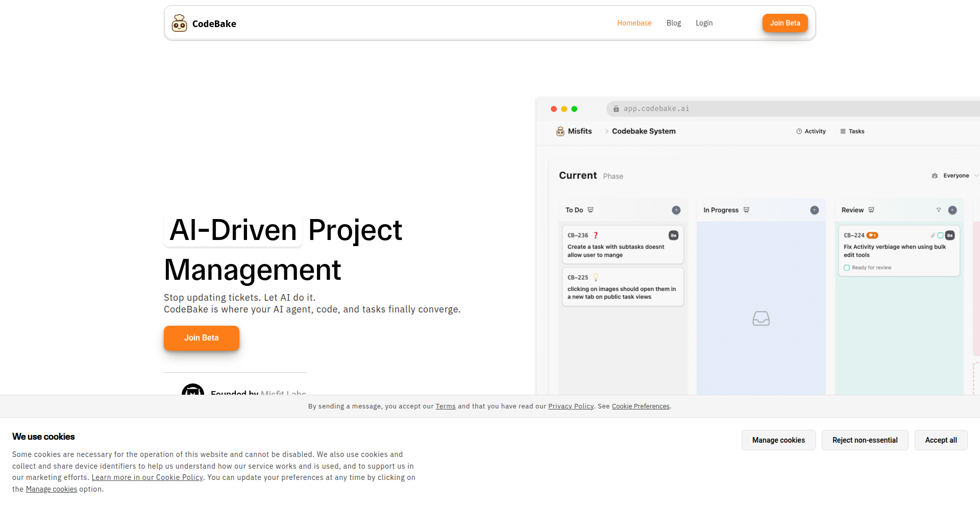
Task: Click the We use cookies heading
Action: click(43, 437)
